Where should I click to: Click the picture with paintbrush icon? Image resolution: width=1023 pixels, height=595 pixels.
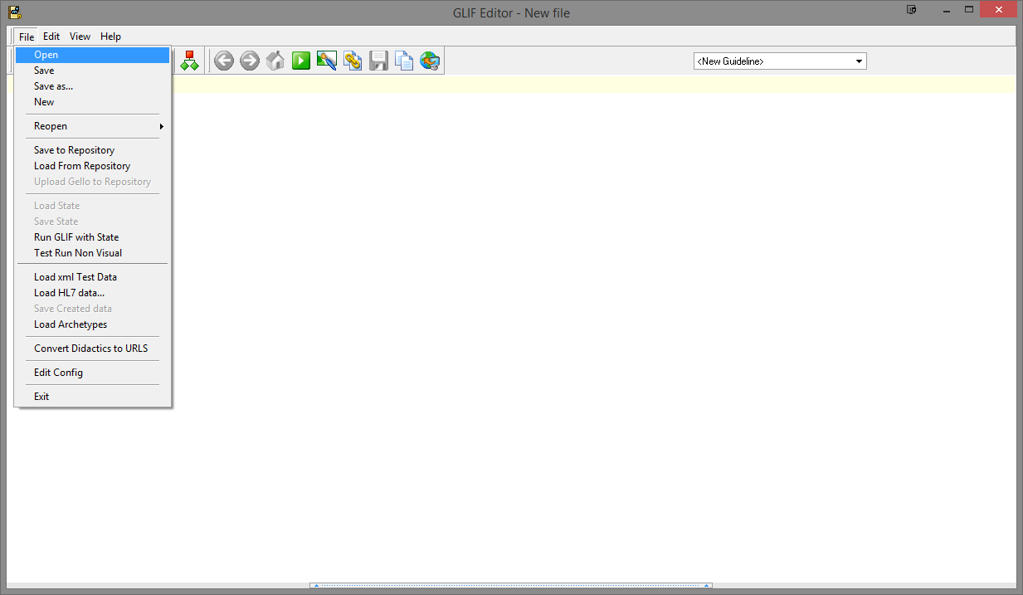click(327, 61)
